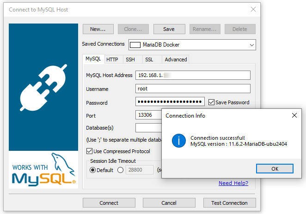
Task: Click the blue info icon in Connection Info
Action: tap(178, 141)
